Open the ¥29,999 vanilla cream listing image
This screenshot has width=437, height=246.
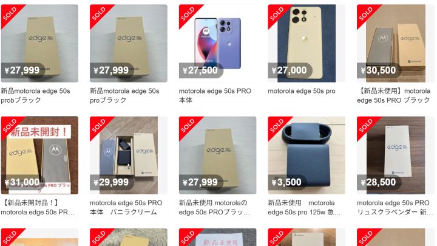click(129, 155)
